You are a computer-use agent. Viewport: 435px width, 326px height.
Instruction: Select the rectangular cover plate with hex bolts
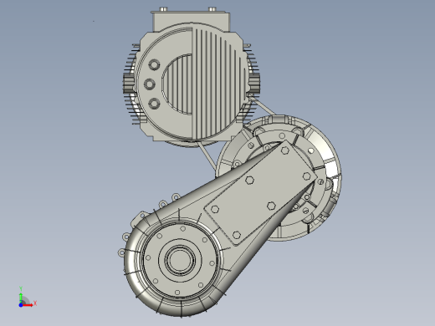[x=260, y=193]
